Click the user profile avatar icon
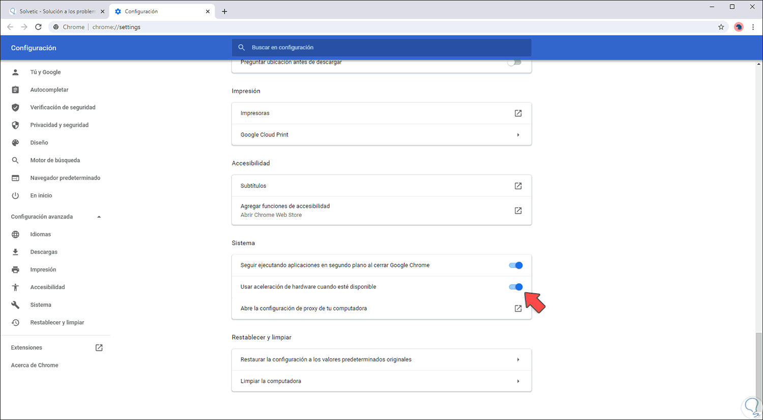763x420 pixels. tap(739, 27)
